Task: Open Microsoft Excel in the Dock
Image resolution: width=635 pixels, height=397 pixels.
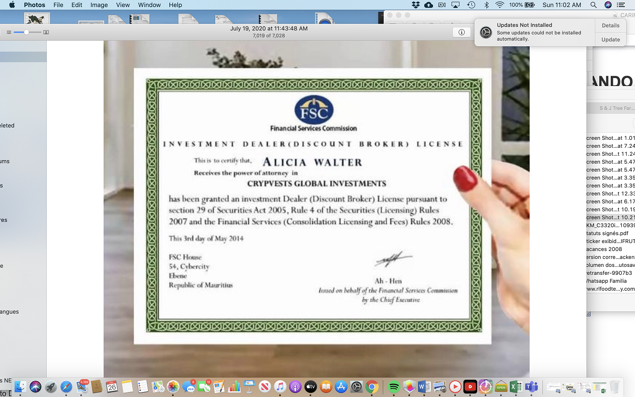Action: click(516, 387)
